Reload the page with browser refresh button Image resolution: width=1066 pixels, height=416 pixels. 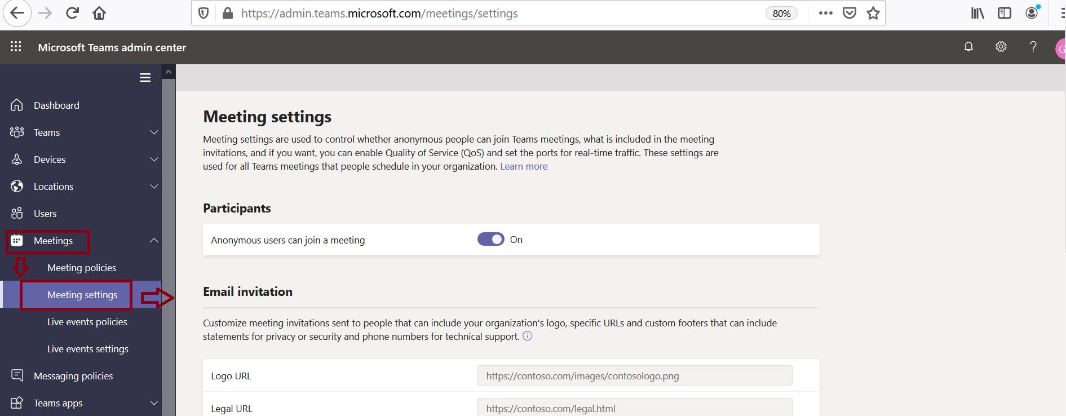tap(72, 13)
